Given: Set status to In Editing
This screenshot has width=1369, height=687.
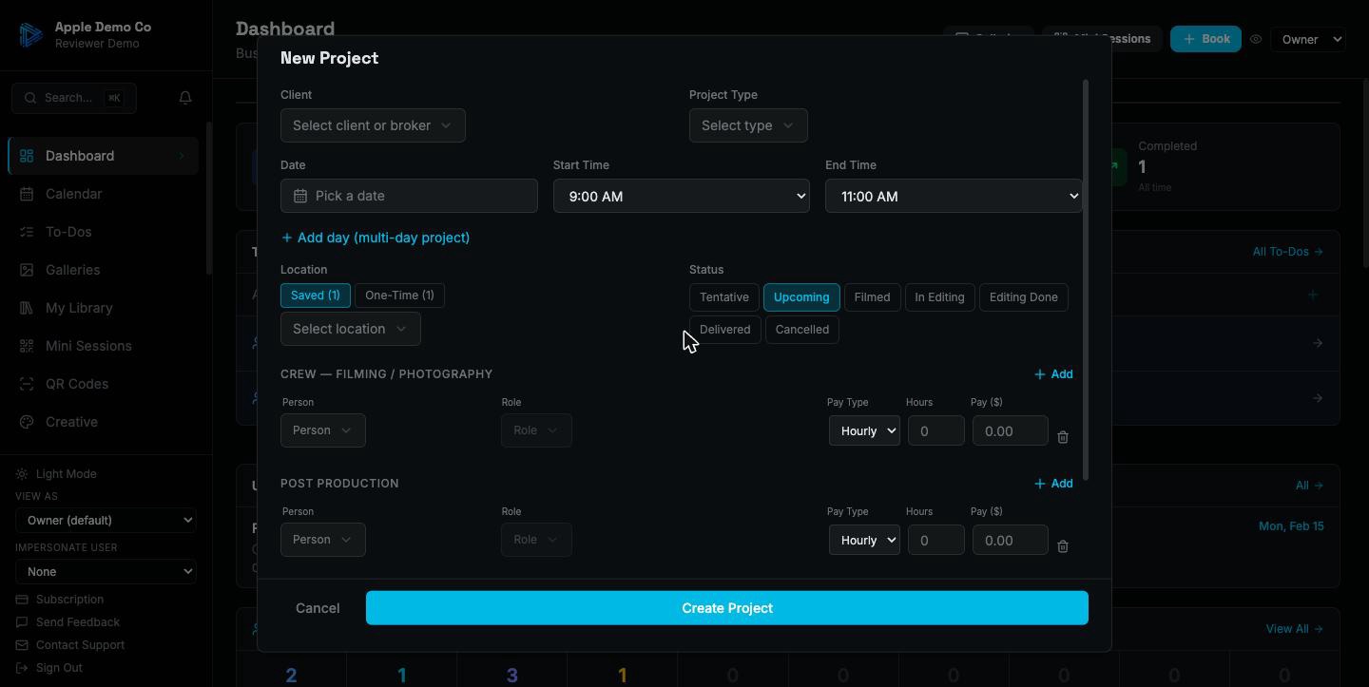Looking at the screenshot, I should [939, 297].
